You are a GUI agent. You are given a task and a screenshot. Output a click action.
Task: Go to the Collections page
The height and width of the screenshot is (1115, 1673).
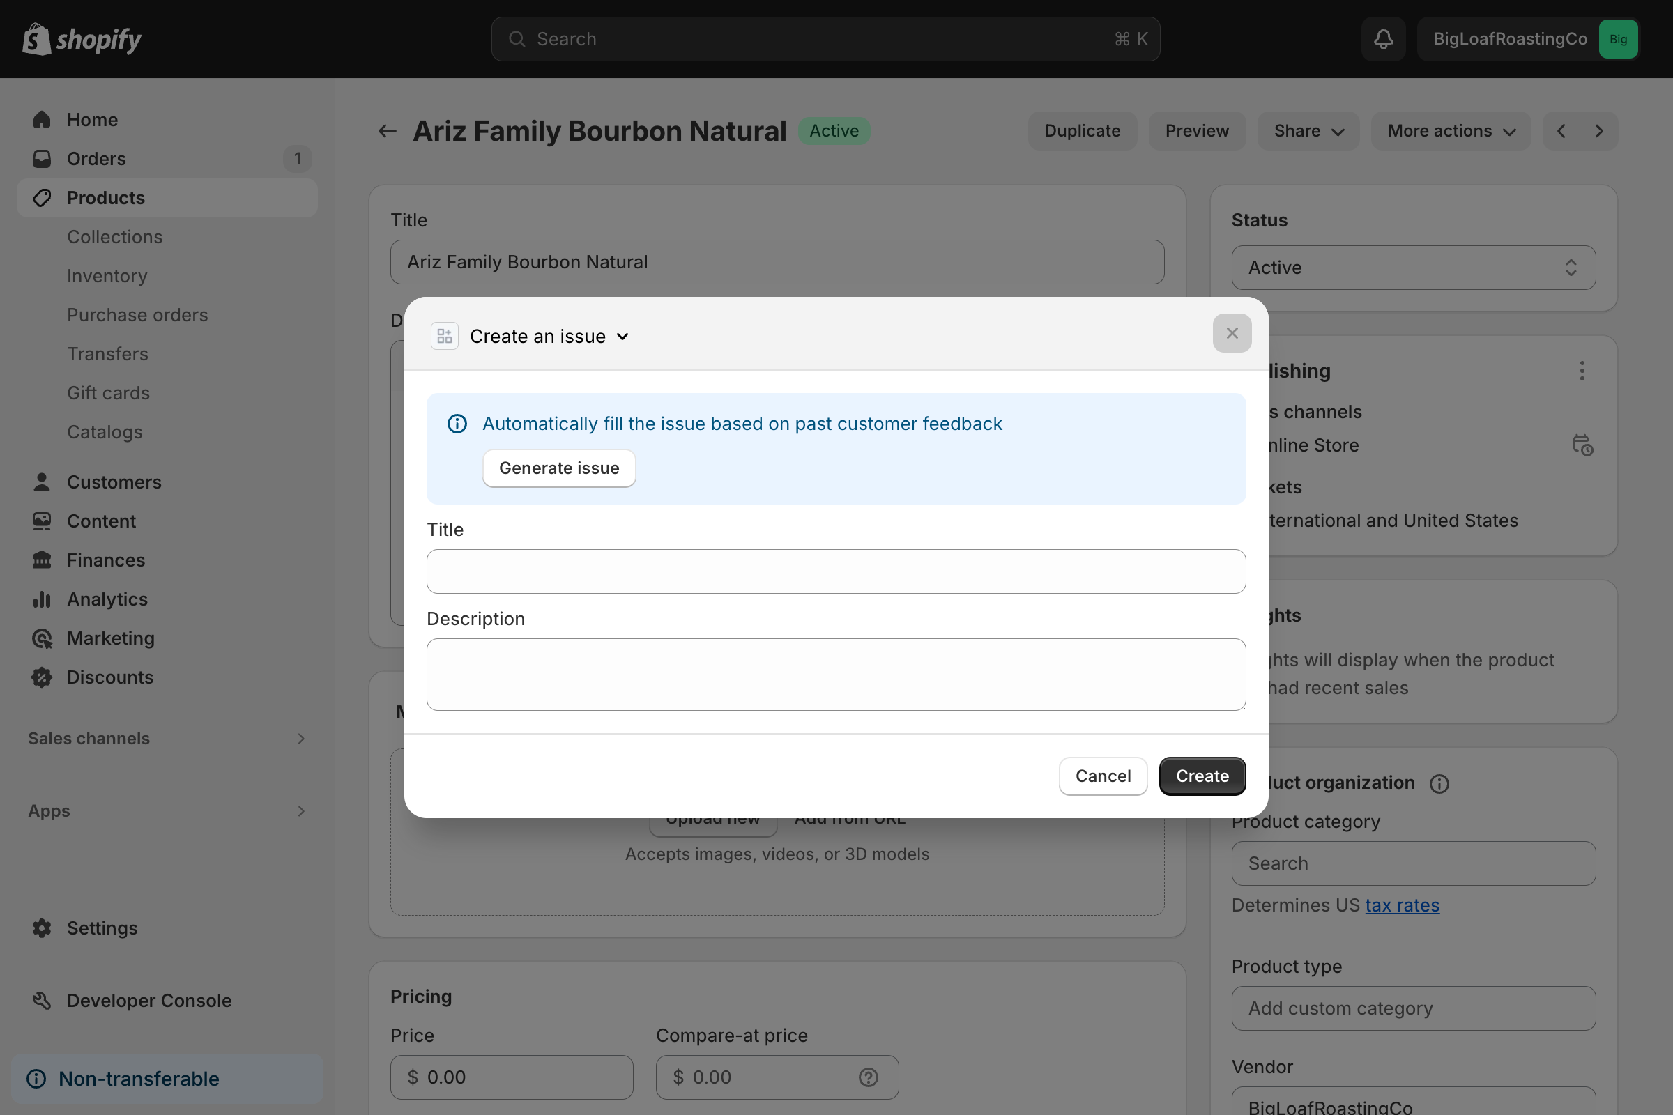pyautogui.click(x=114, y=237)
